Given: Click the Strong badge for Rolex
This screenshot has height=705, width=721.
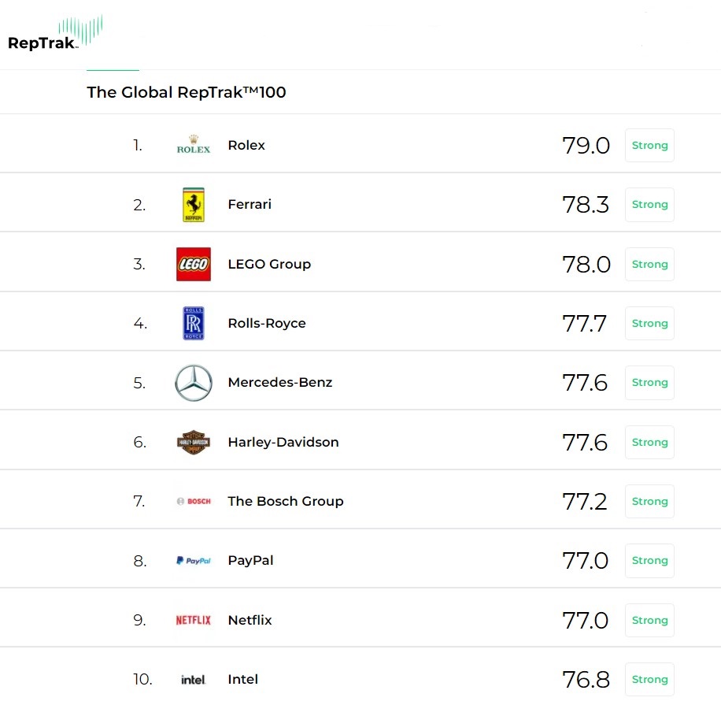Looking at the screenshot, I should pos(649,145).
